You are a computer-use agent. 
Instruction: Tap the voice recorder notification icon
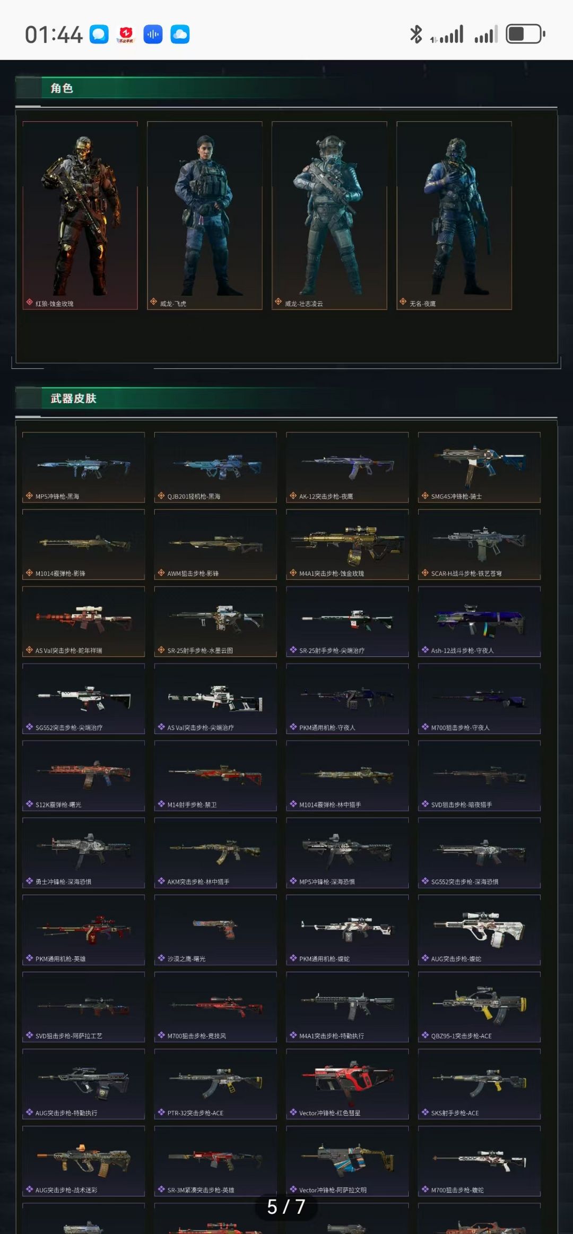[153, 35]
